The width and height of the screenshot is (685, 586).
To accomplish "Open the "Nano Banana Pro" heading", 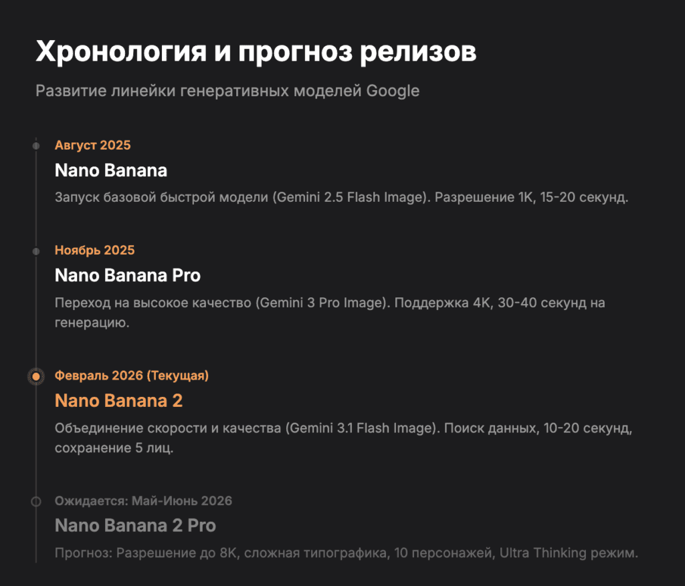I will pos(127,275).
